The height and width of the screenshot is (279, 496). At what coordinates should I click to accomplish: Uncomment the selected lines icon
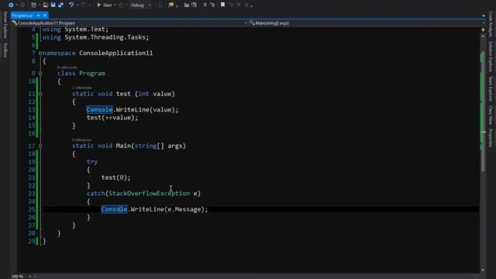[212, 5]
